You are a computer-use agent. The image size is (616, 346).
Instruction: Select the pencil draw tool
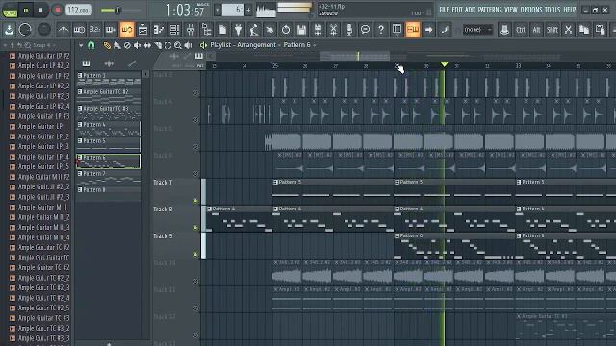pos(107,45)
